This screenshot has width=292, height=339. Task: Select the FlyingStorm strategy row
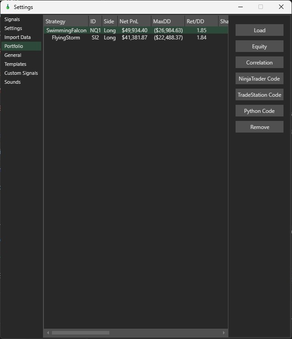tap(136, 38)
